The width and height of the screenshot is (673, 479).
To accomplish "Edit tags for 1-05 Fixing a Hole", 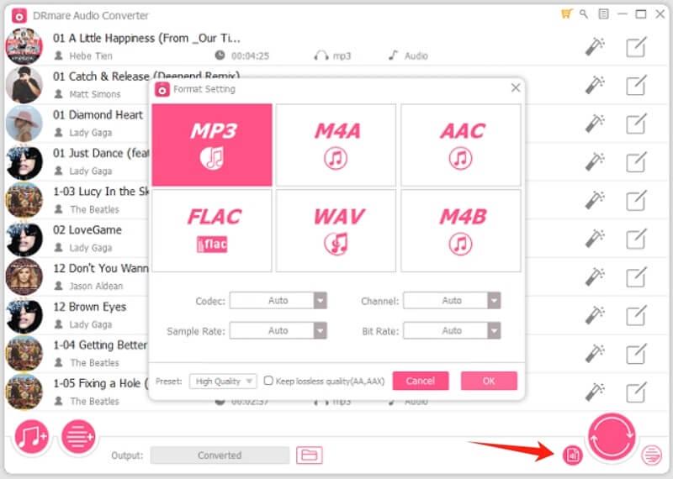I will pos(636,392).
